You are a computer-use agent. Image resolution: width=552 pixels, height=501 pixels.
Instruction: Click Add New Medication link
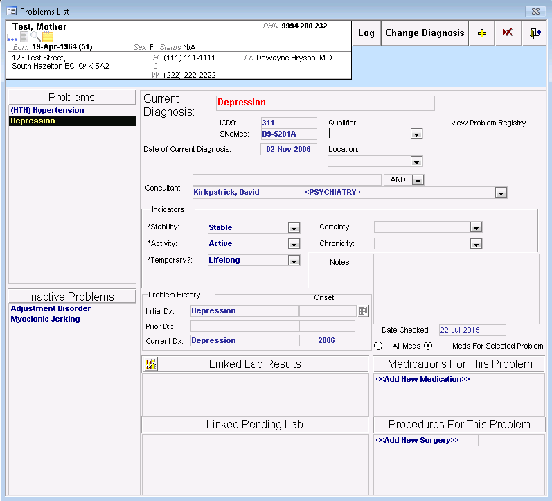tap(422, 379)
